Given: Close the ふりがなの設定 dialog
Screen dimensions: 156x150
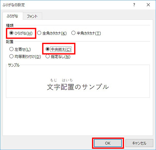Looking at the screenshot, I should coord(148,5).
